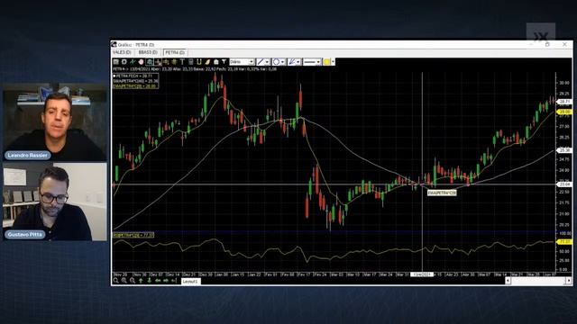Click the Leandro Rassier name label
The width and height of the screenshot is (577, 324).
click(x=28, y=155)
